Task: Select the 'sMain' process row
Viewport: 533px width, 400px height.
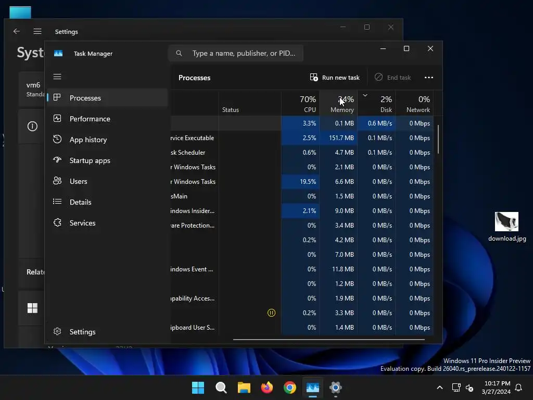Action: click(301, 196)
